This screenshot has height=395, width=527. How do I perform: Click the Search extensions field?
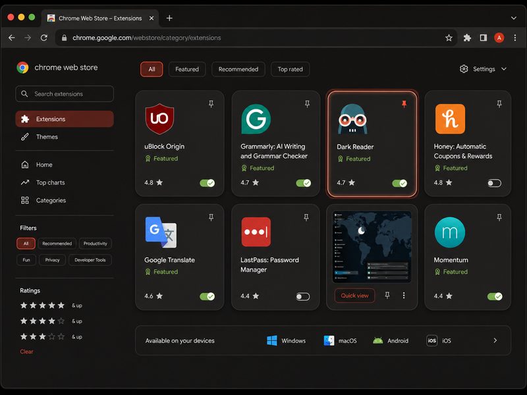click(65, 93)
